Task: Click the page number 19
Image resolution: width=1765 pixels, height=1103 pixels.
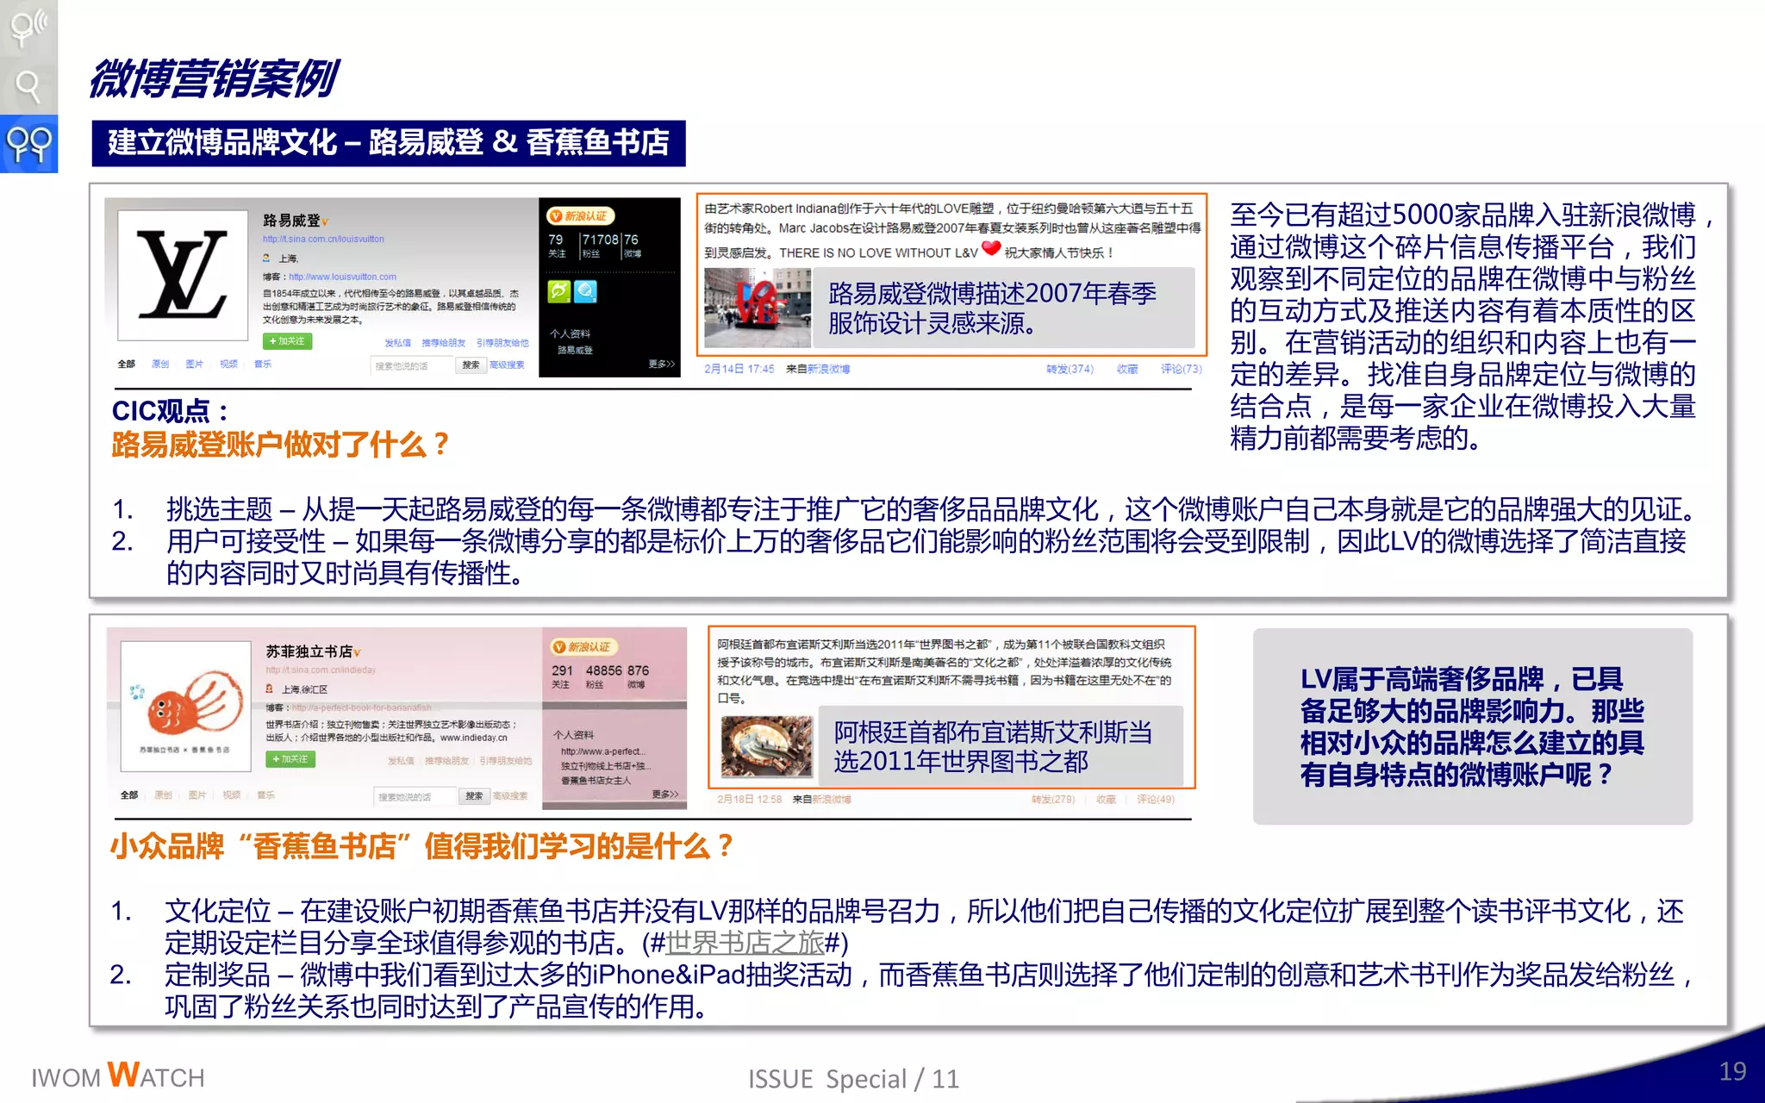Action: click(x=1732, y=1071)
